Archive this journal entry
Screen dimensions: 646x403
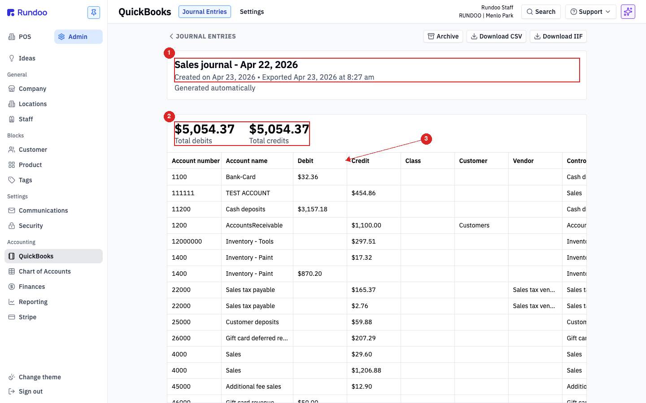click(x=443, y=36)
